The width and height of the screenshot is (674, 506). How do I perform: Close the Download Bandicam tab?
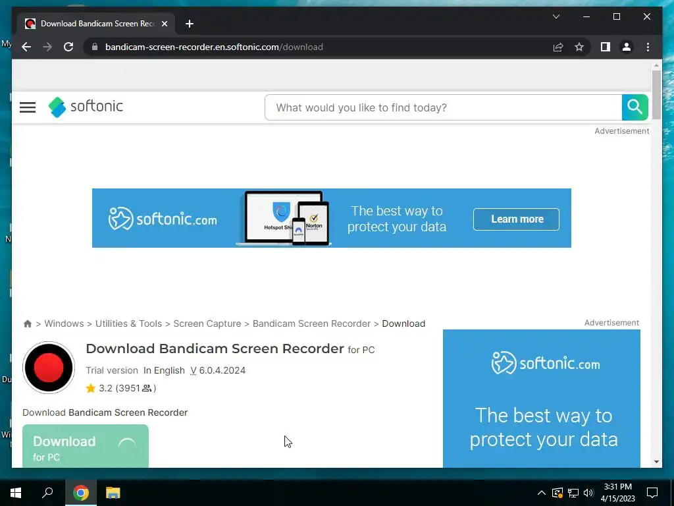tap(164, 24)
